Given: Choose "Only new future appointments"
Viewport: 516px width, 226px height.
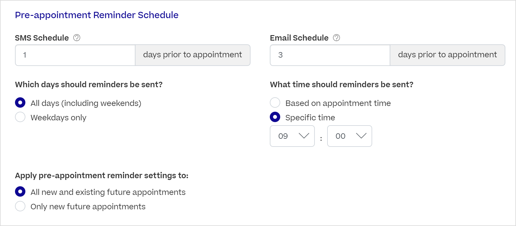Looking at the screenshot, I should click(x=20, y=206).
